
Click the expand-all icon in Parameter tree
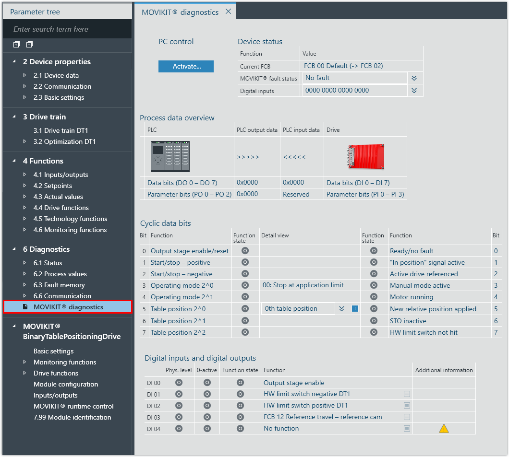pos(16,45)
